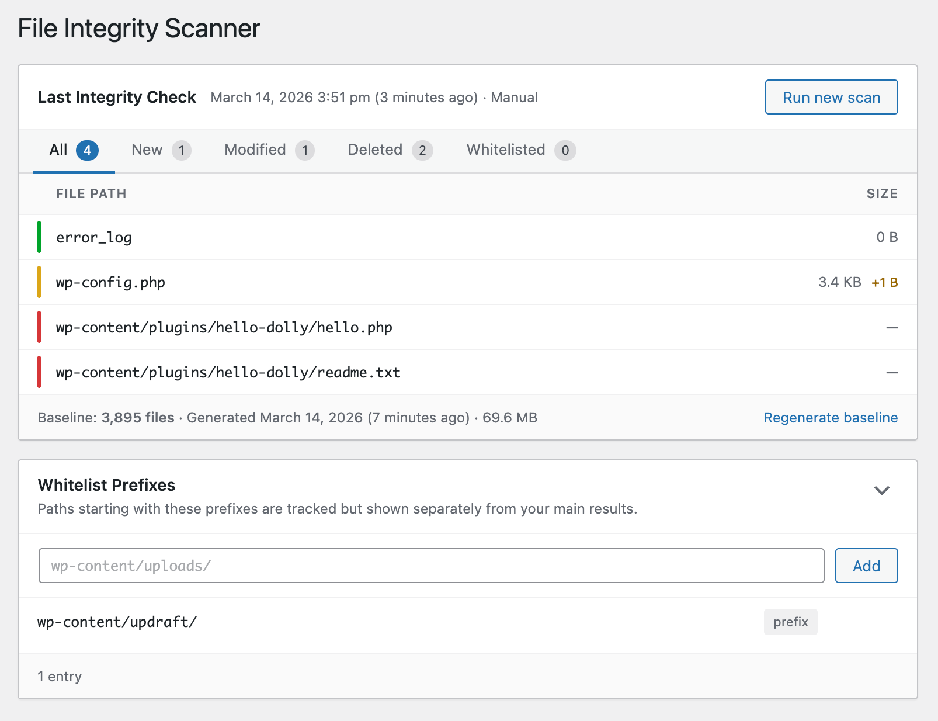Click the Regenerate baseline link
The width and height of the screenshot is (938, 721).
point(831,418)
